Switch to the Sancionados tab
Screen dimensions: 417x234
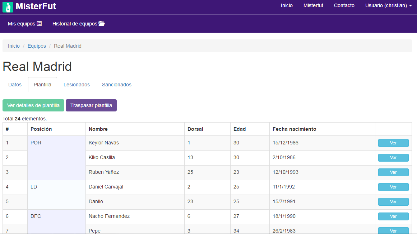[x=117, y=85]
